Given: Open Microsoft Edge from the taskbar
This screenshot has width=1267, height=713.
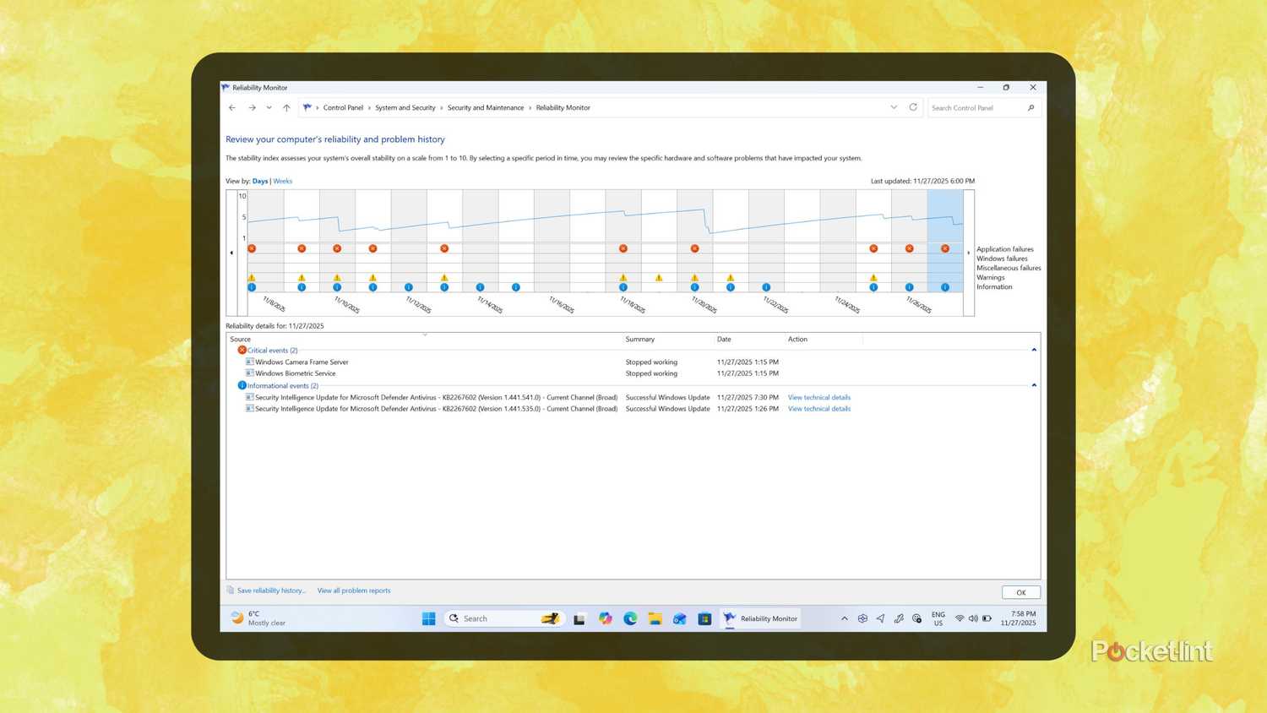Looking at the screenshot, I should [629, 618].
